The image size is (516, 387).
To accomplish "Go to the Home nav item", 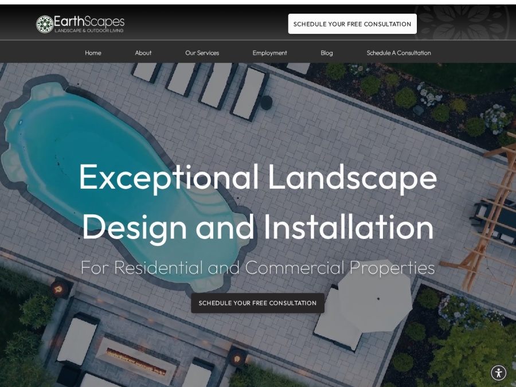I will coord(93,53).
